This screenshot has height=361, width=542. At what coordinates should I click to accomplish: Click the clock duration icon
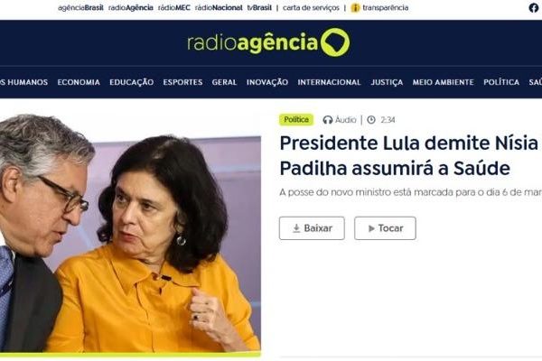pos(371,120)
